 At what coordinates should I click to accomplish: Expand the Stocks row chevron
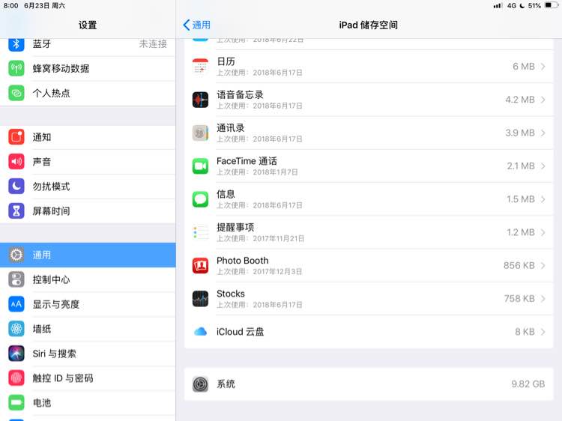pos(543,299)
